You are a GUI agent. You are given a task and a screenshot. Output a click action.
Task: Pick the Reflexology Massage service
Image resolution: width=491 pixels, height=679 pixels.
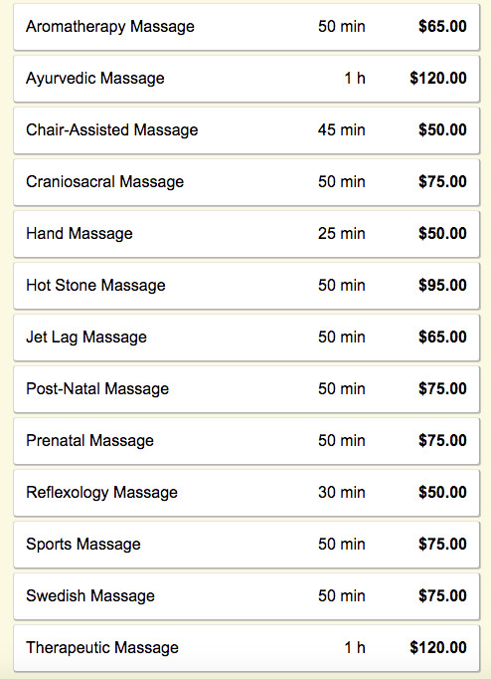coord(246,493)
